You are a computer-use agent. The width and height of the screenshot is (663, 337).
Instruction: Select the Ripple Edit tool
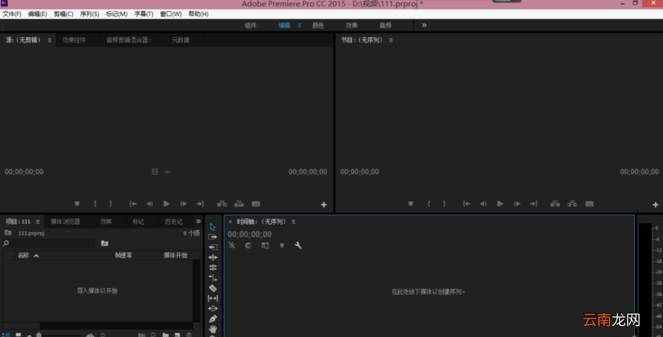(213, 257)
